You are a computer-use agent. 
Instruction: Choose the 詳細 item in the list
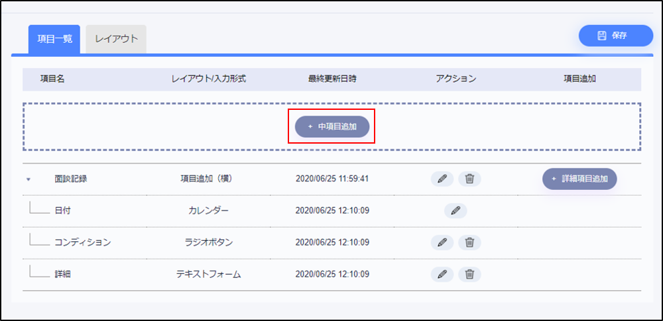coord(62,274)
